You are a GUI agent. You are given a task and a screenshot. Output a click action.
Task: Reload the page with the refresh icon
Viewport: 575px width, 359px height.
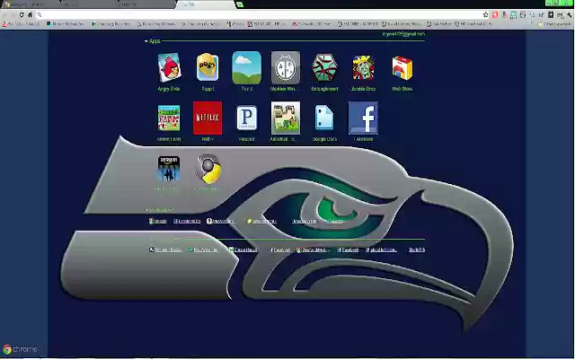point(22,14)
